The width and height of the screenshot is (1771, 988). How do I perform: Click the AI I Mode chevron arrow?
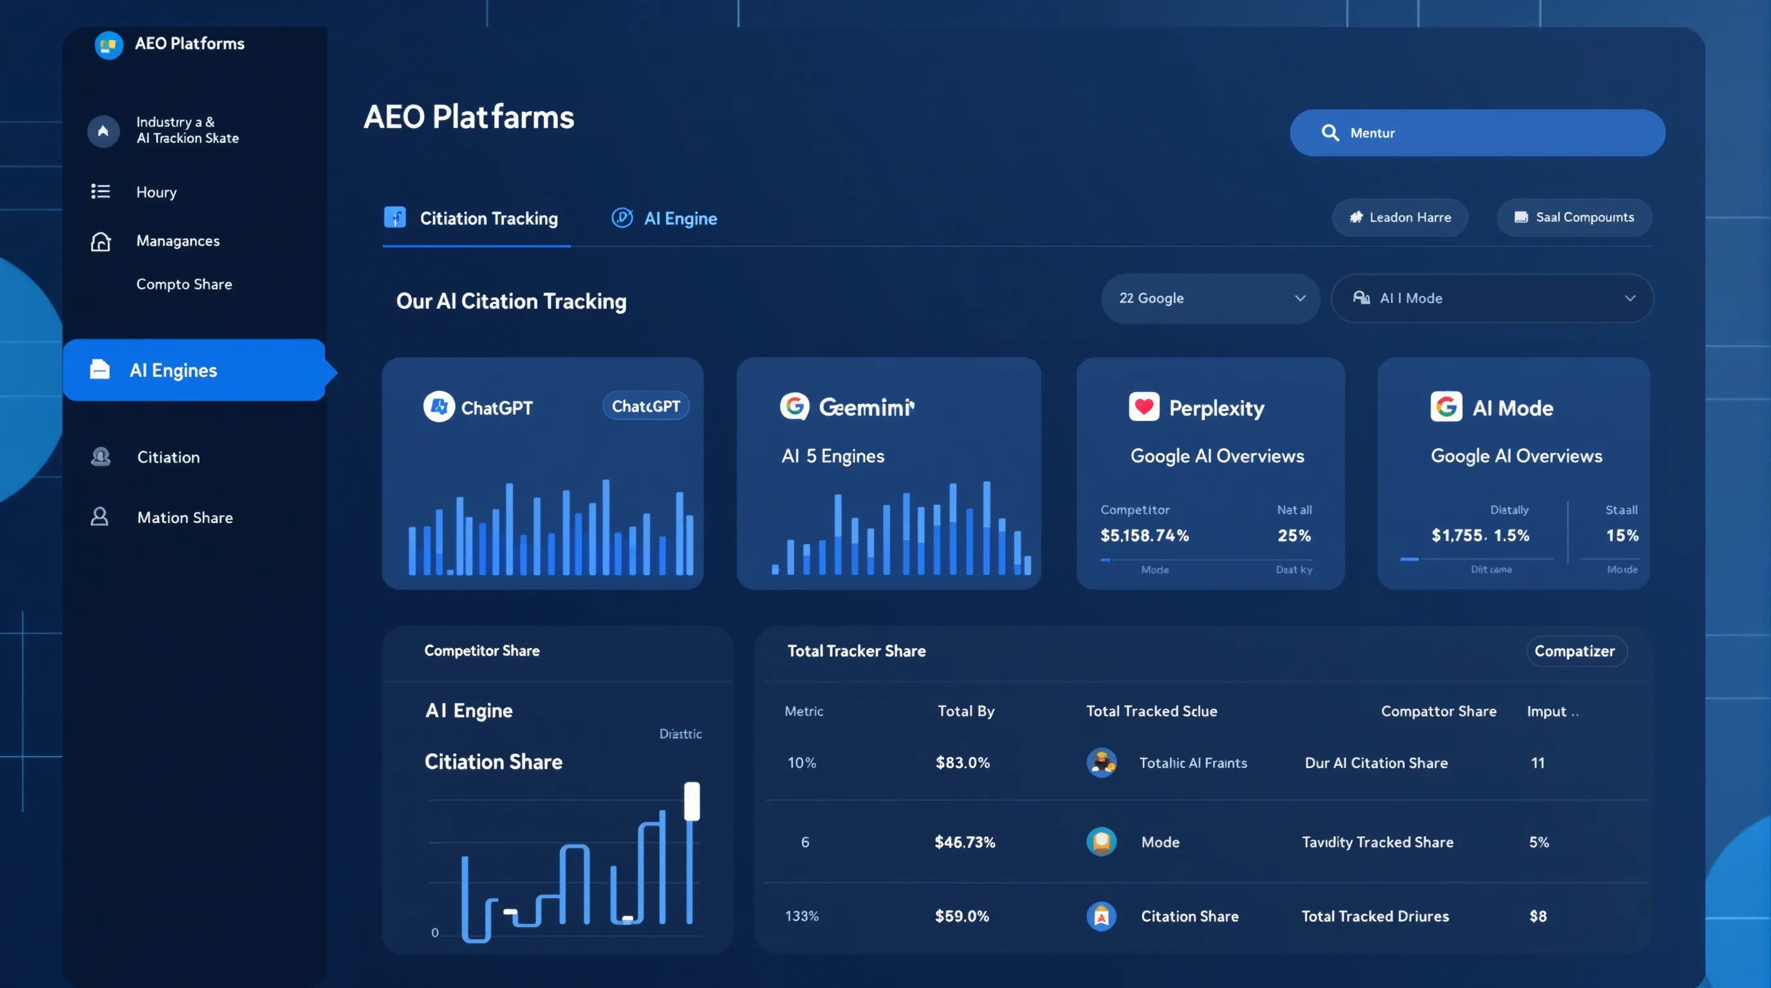[x=1630, y=298]
